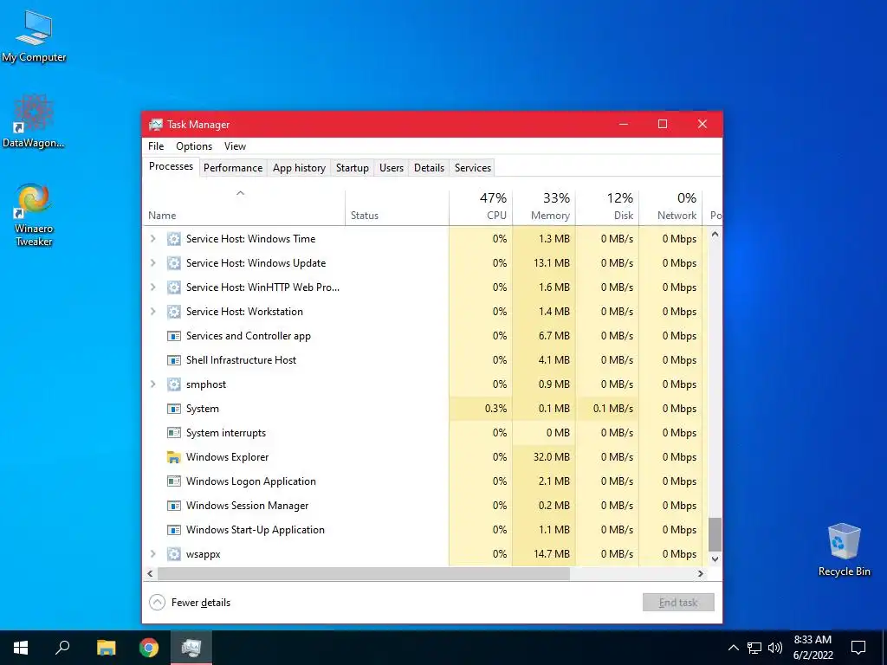
Task: Click the Service Host: Windows Update gear icon
Action: [173, 263]
